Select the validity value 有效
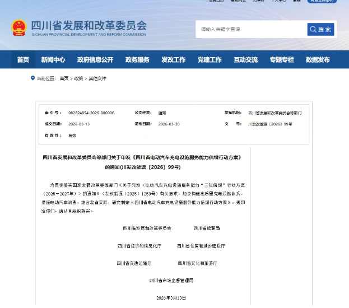349x308 pixels. 72,136
